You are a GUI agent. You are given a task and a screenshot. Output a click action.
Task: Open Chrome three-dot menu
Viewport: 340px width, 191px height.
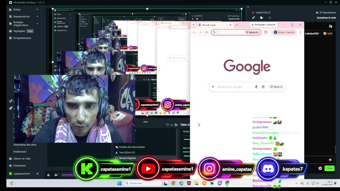[300, 32]
